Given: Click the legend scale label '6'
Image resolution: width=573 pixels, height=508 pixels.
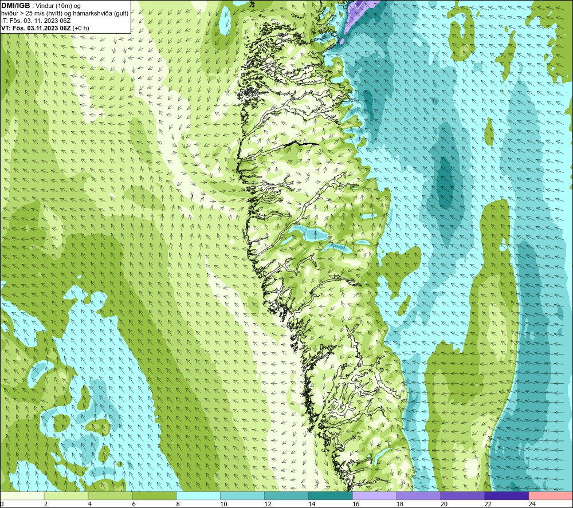Looking at the screenshot, I should point(134,504).
